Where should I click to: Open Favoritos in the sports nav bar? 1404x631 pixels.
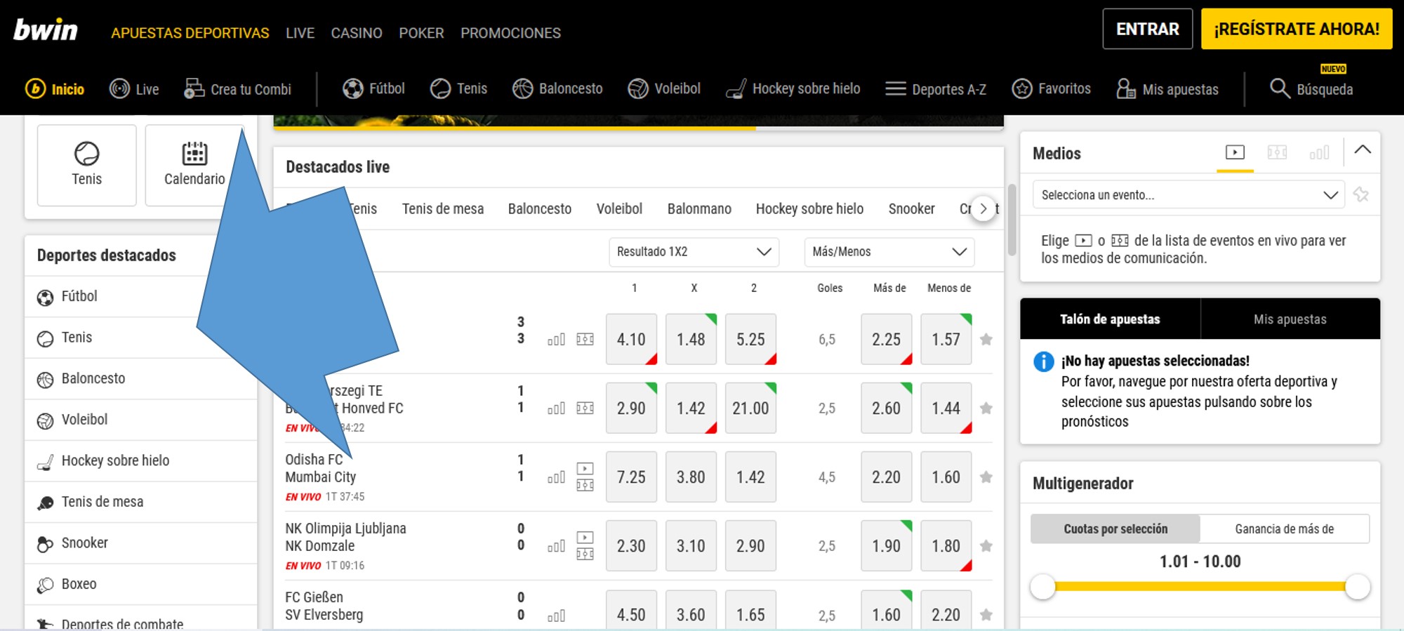coord(1051,88)
